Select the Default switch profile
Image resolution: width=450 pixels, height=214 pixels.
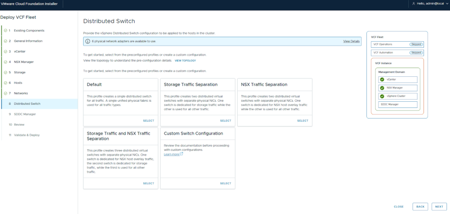click(148, 121)
